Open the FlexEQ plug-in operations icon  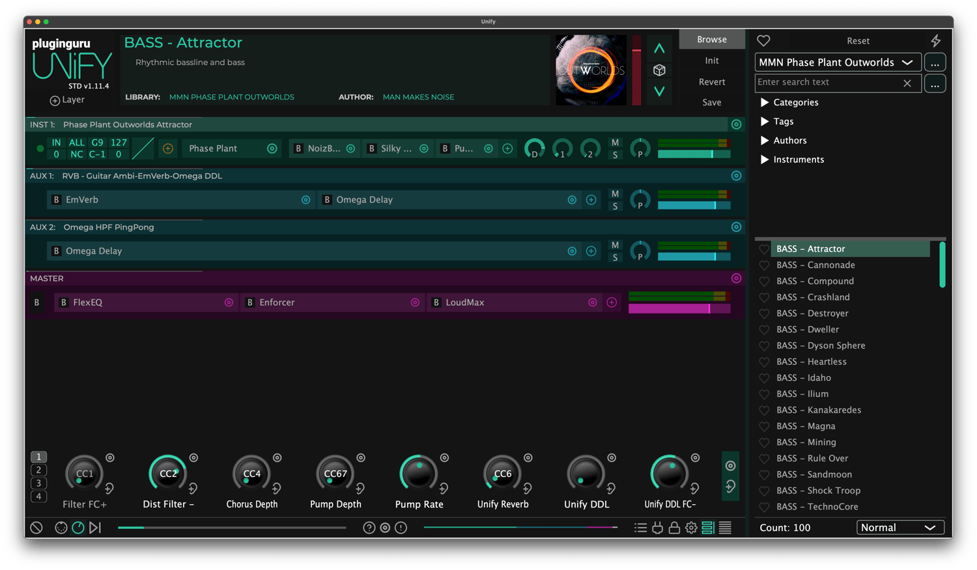click(x=229, y=303)
